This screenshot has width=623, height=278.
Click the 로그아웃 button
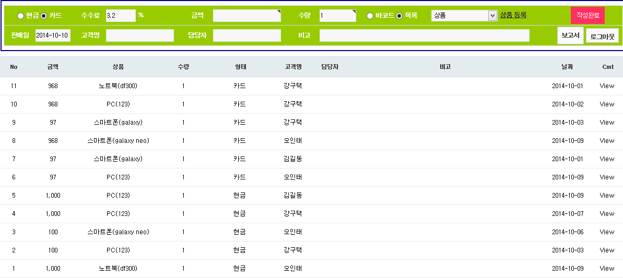[x=602, y=36]
